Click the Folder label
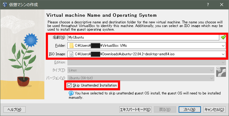 tap(60, 46)
